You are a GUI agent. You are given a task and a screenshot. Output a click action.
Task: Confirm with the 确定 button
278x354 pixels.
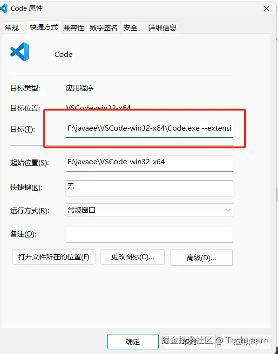[x=133, y=341]
